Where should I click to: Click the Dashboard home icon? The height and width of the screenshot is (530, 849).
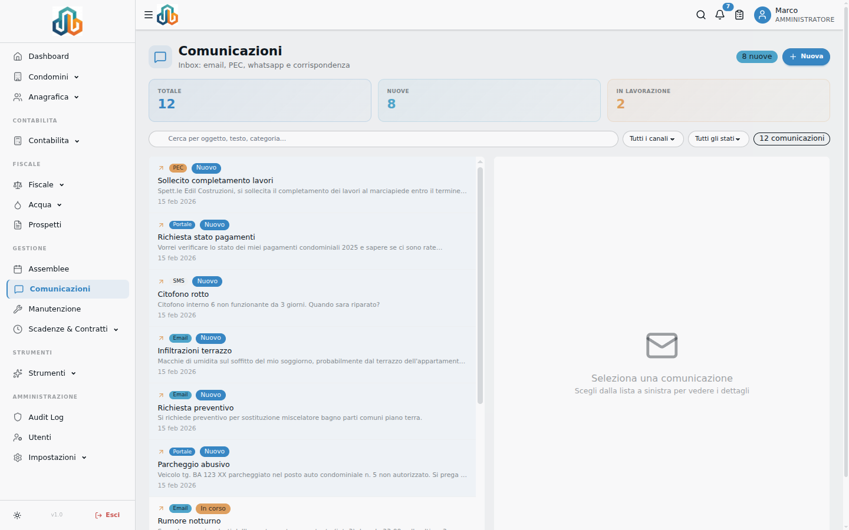(18, 57)
